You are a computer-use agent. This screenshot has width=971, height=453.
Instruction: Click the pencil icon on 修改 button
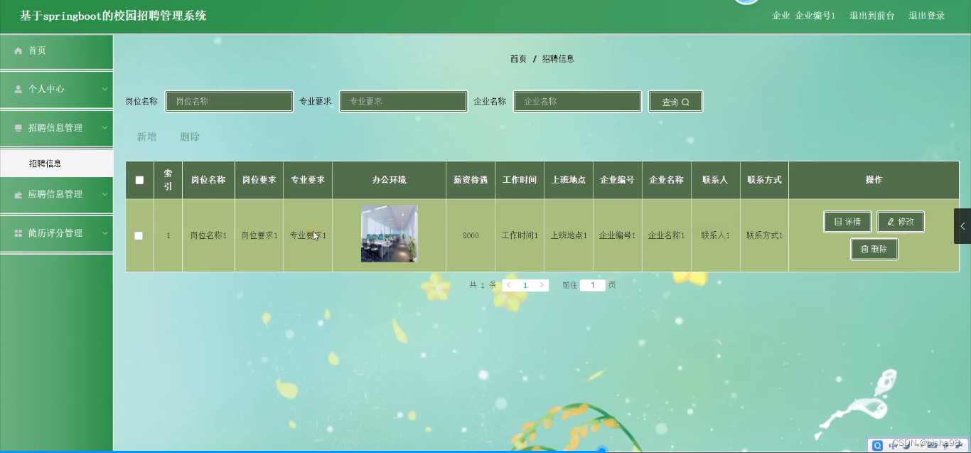[x=891, y=221]
